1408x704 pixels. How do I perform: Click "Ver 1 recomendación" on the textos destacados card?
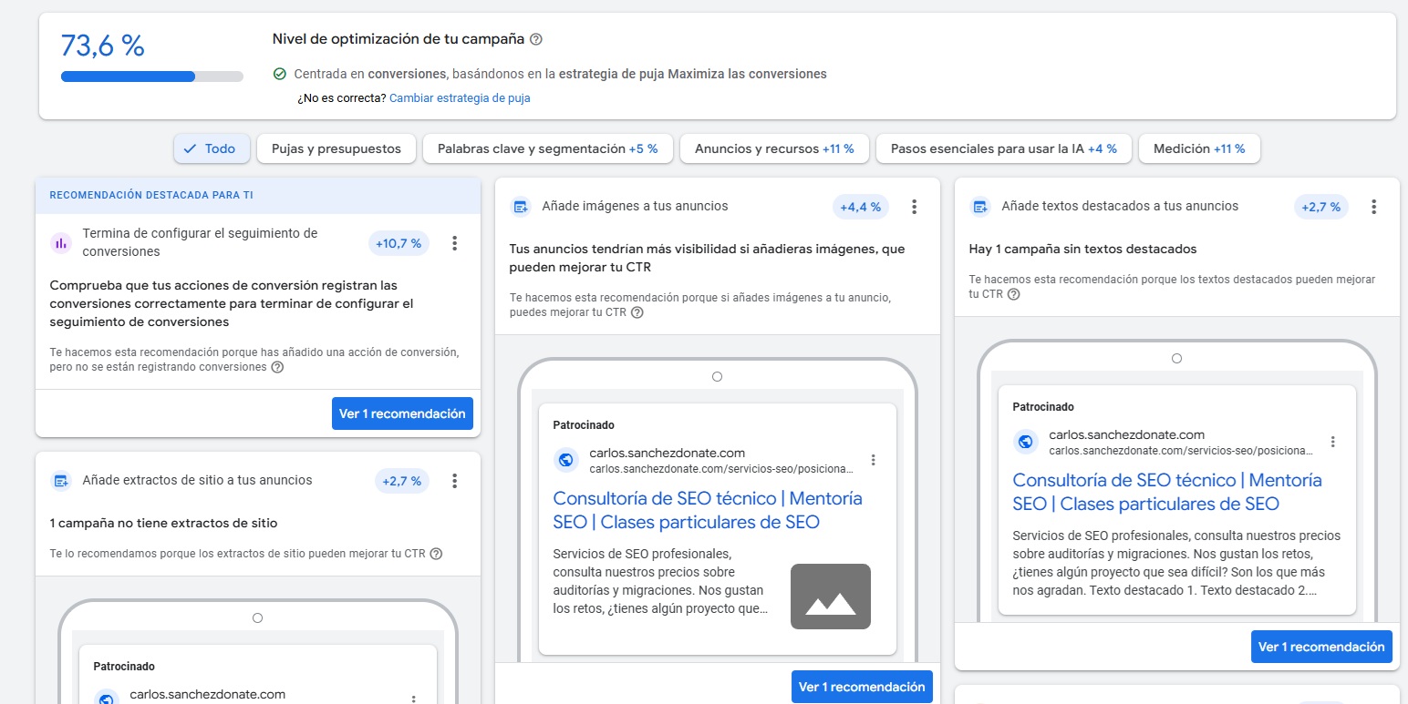click(1321, 647)
